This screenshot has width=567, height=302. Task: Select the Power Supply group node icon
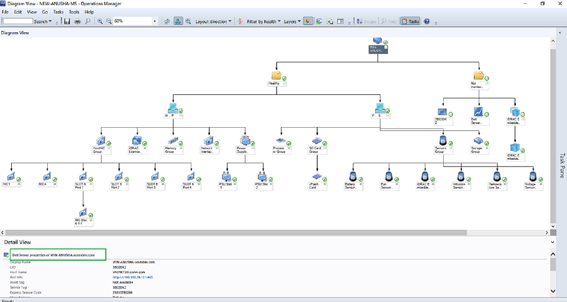[245, 141]
